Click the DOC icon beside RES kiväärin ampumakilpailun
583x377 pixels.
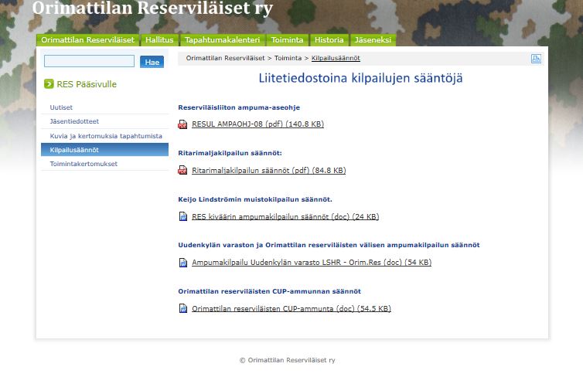click(x=182, y=217)
